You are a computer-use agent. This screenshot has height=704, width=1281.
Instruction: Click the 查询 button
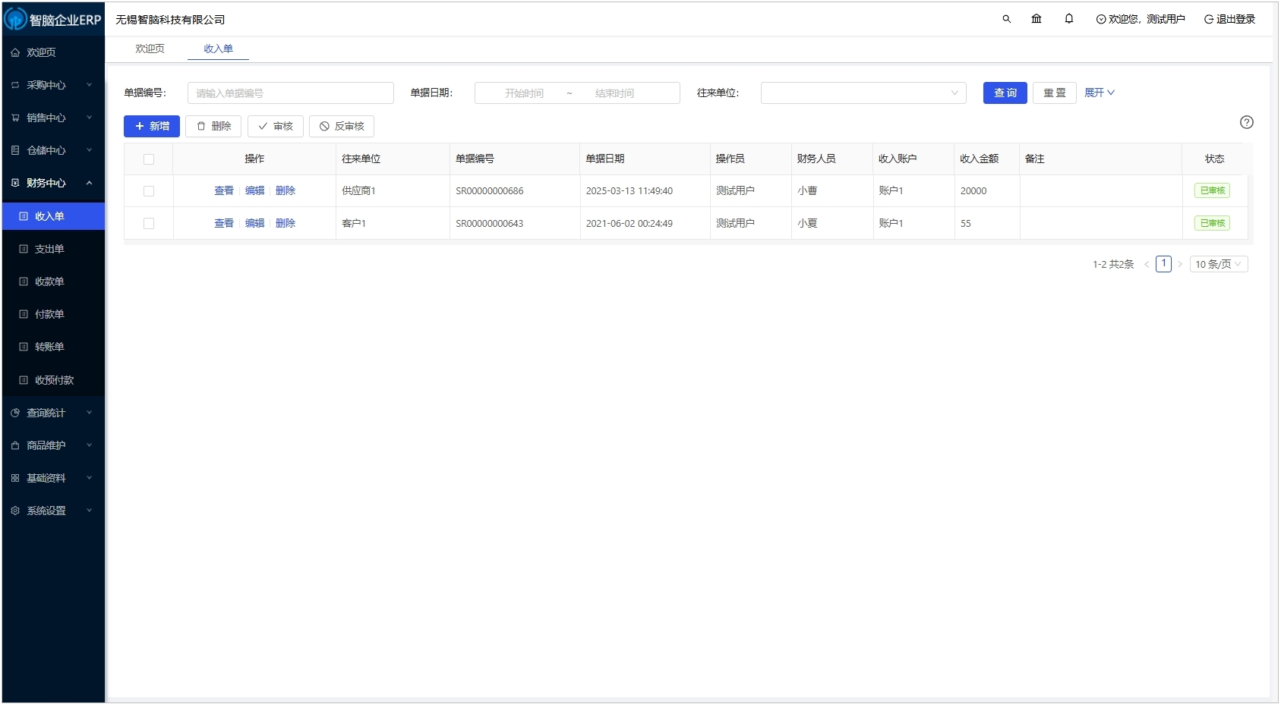point(1005,93)
